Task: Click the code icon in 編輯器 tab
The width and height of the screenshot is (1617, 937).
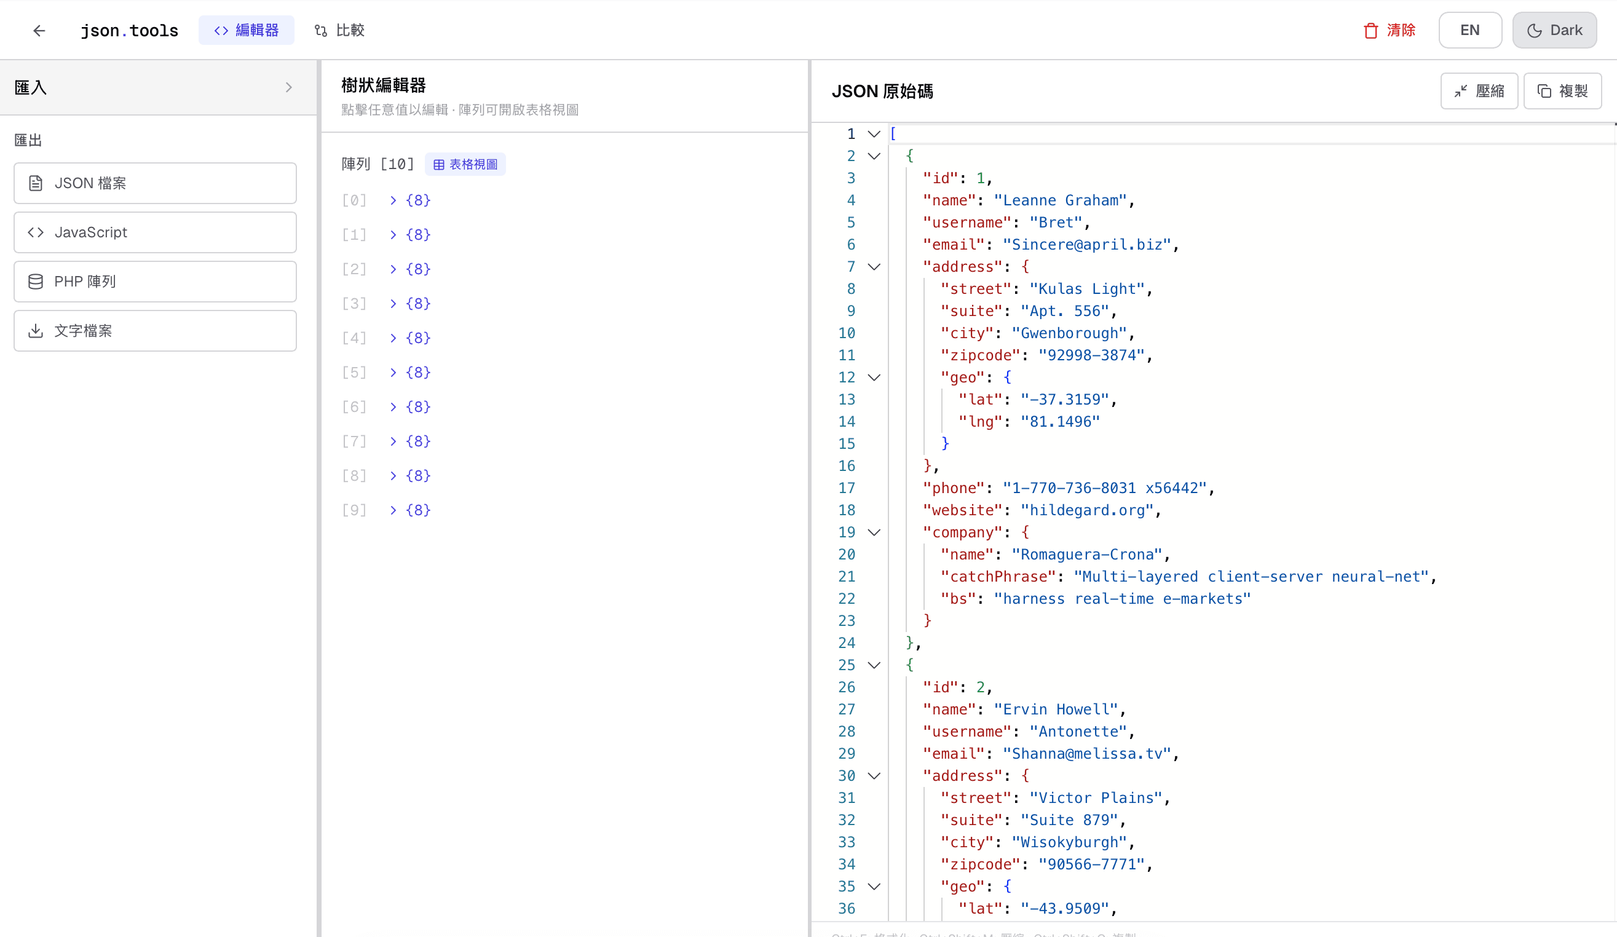Action: click(x=221, y=30)
